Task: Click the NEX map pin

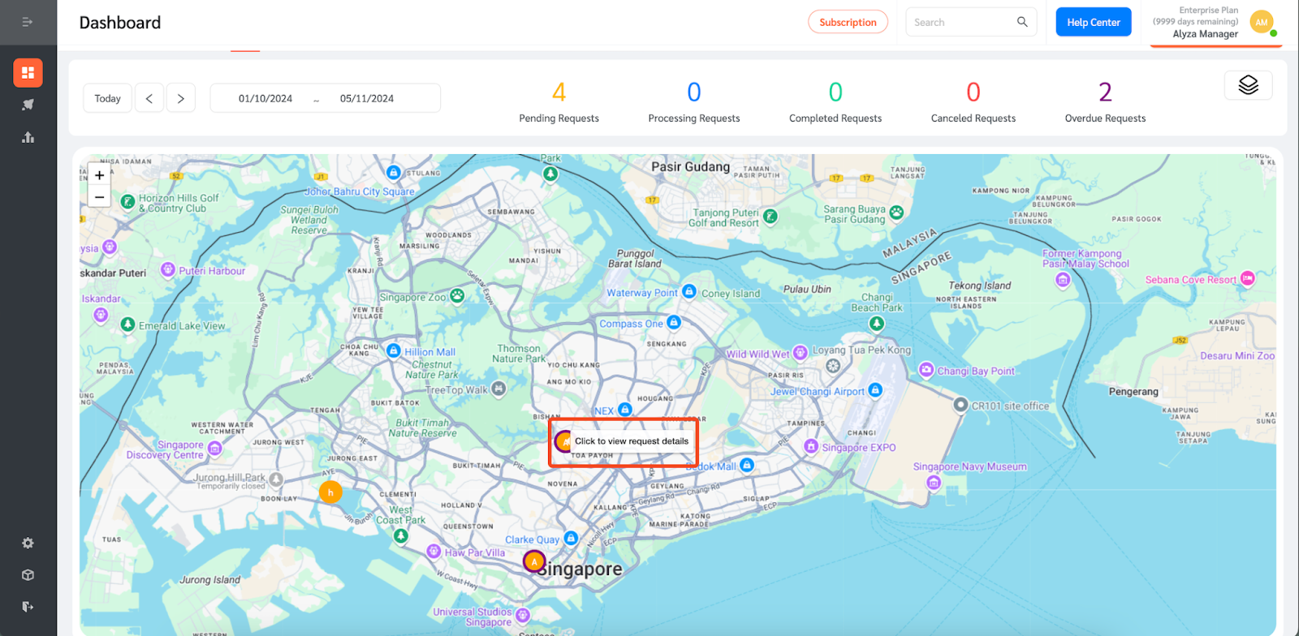Action: 624,410
